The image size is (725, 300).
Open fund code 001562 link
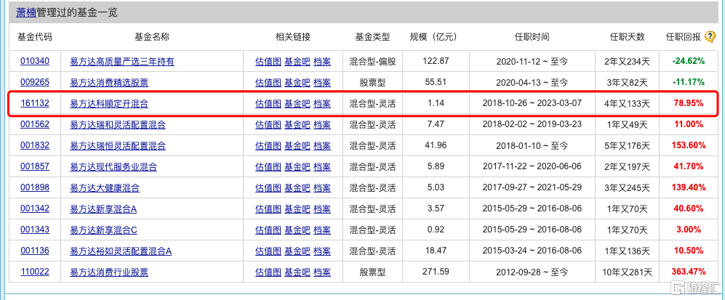click(x=35, y=124)
